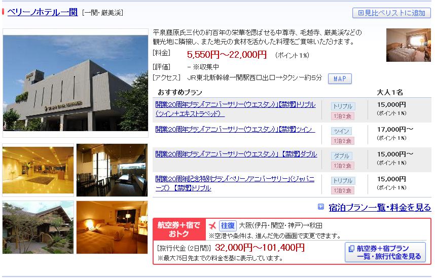Click the 17,000円～ price in ツイン row
435x278 pixels.
click(x=395, y=129)
